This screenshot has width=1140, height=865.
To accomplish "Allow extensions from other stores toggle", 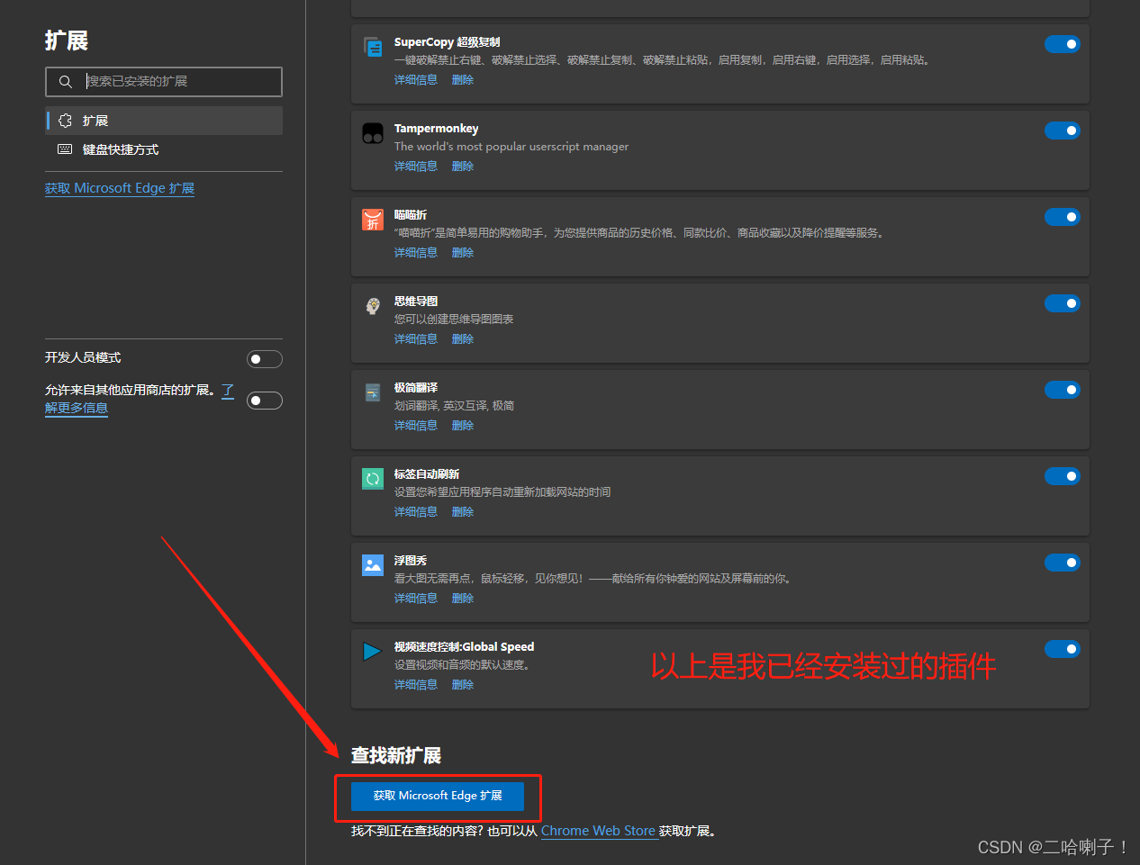I will 265,401.
